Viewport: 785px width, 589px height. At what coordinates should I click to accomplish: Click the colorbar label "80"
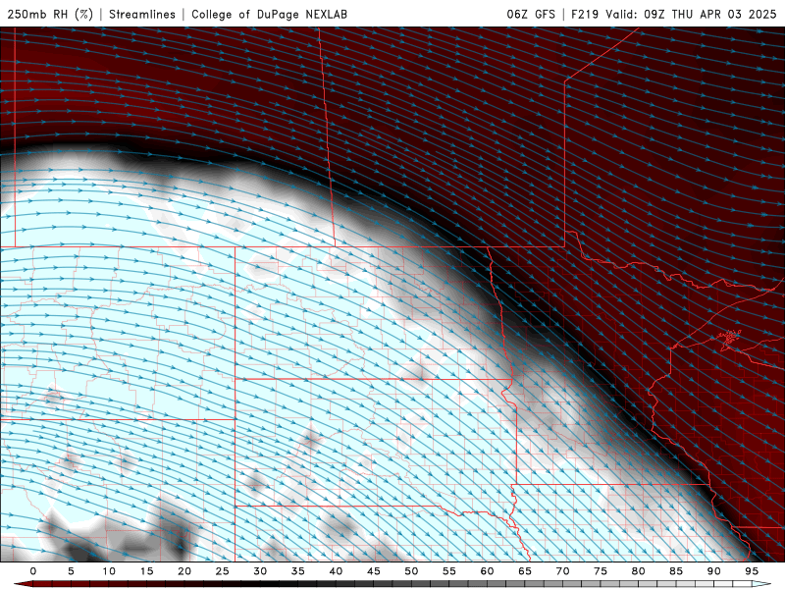click(639, 571)
